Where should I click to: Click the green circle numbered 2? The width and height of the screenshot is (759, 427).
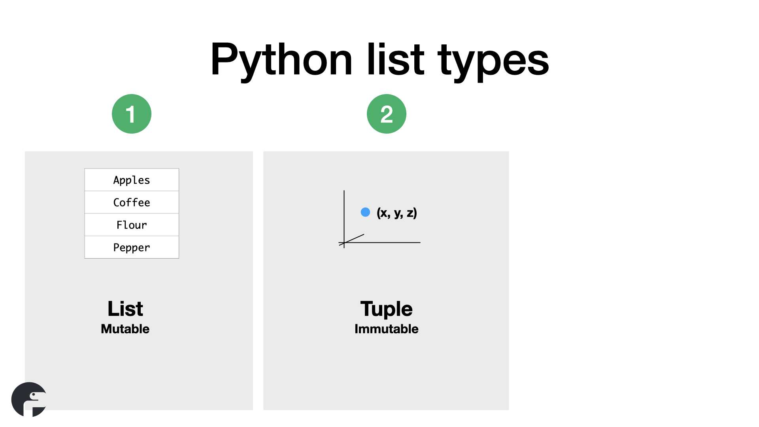[x=387, y=114]
